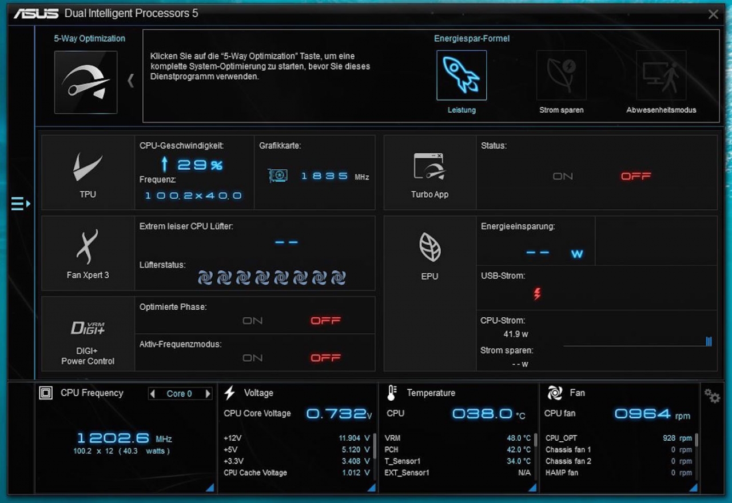This screenshot has width=732, height=503.
Task: Click the graphics card icon
Action: coord(278,175)
